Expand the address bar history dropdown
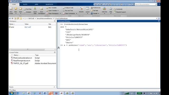This screenshot has height=95, width=169. pyautogui.click(x=157, y=18)
